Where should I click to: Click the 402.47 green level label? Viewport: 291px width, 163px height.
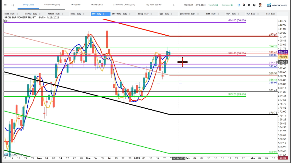click(x=273, y=46)
